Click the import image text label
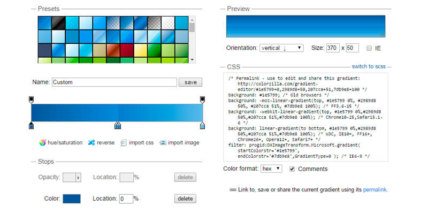 pyautogui.click(x=184, y=143)
